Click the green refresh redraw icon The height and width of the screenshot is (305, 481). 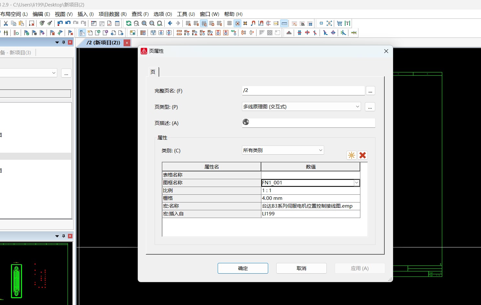coord(128,23)
